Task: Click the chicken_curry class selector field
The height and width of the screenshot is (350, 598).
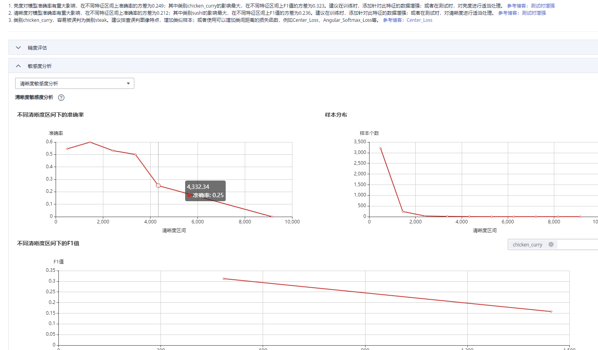Action: point(553,244)
